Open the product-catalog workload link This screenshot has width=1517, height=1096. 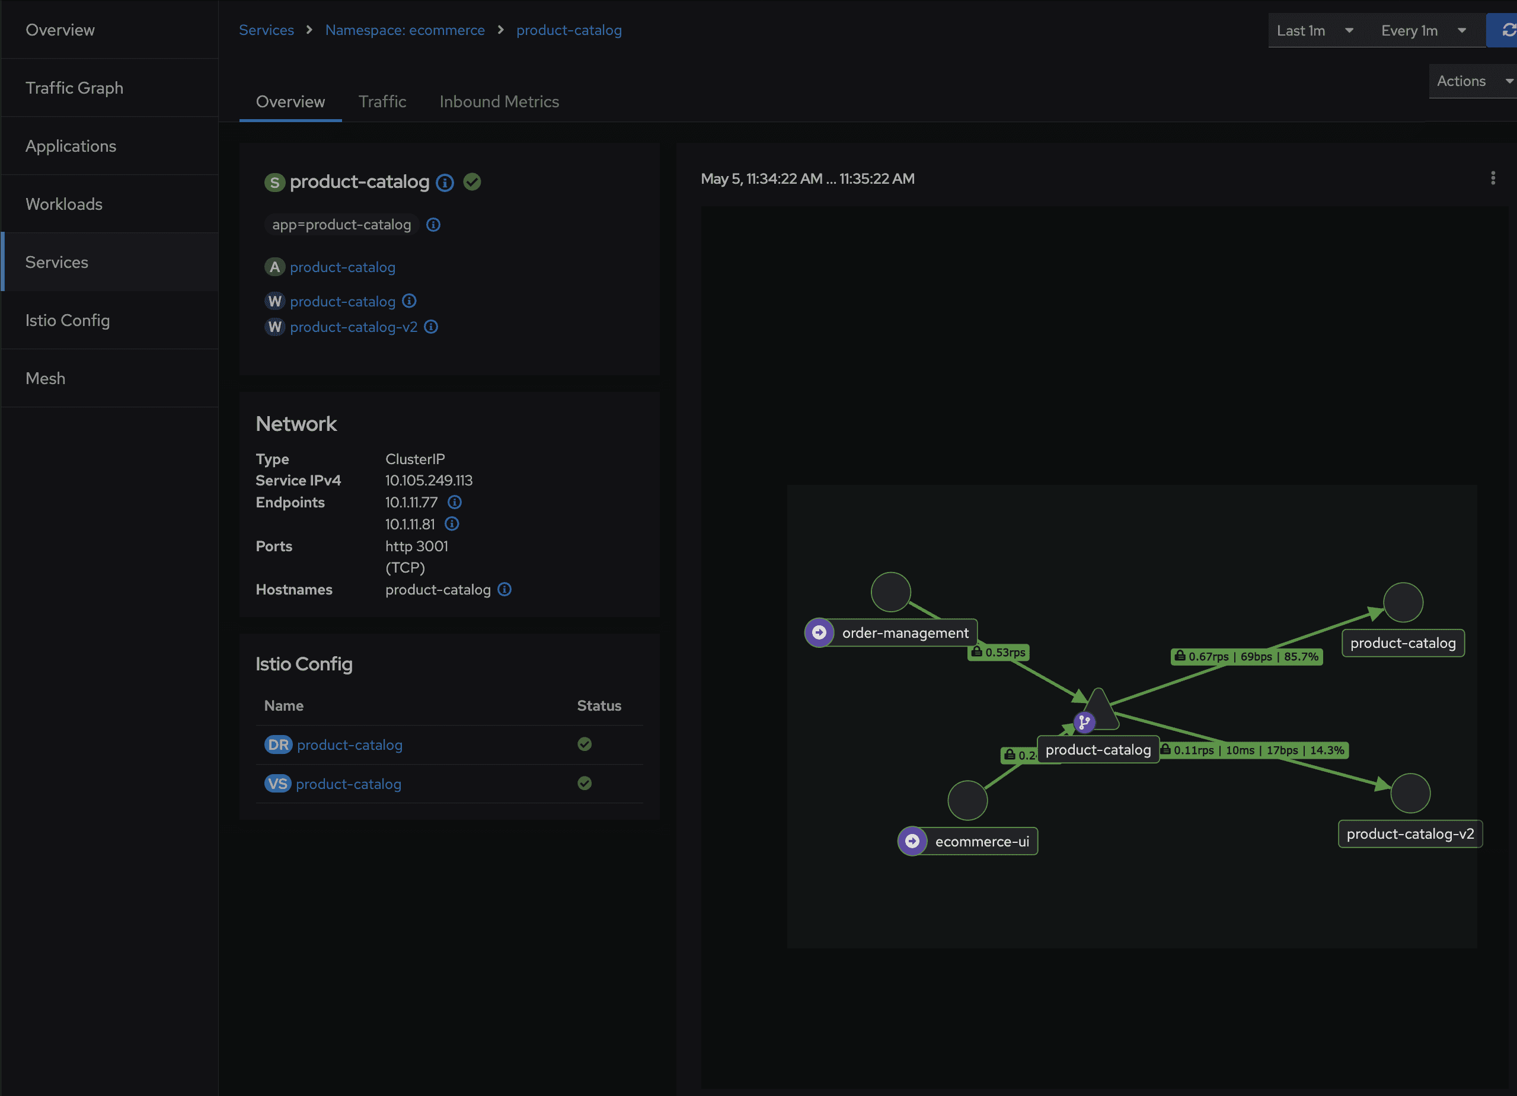[343, 302]
